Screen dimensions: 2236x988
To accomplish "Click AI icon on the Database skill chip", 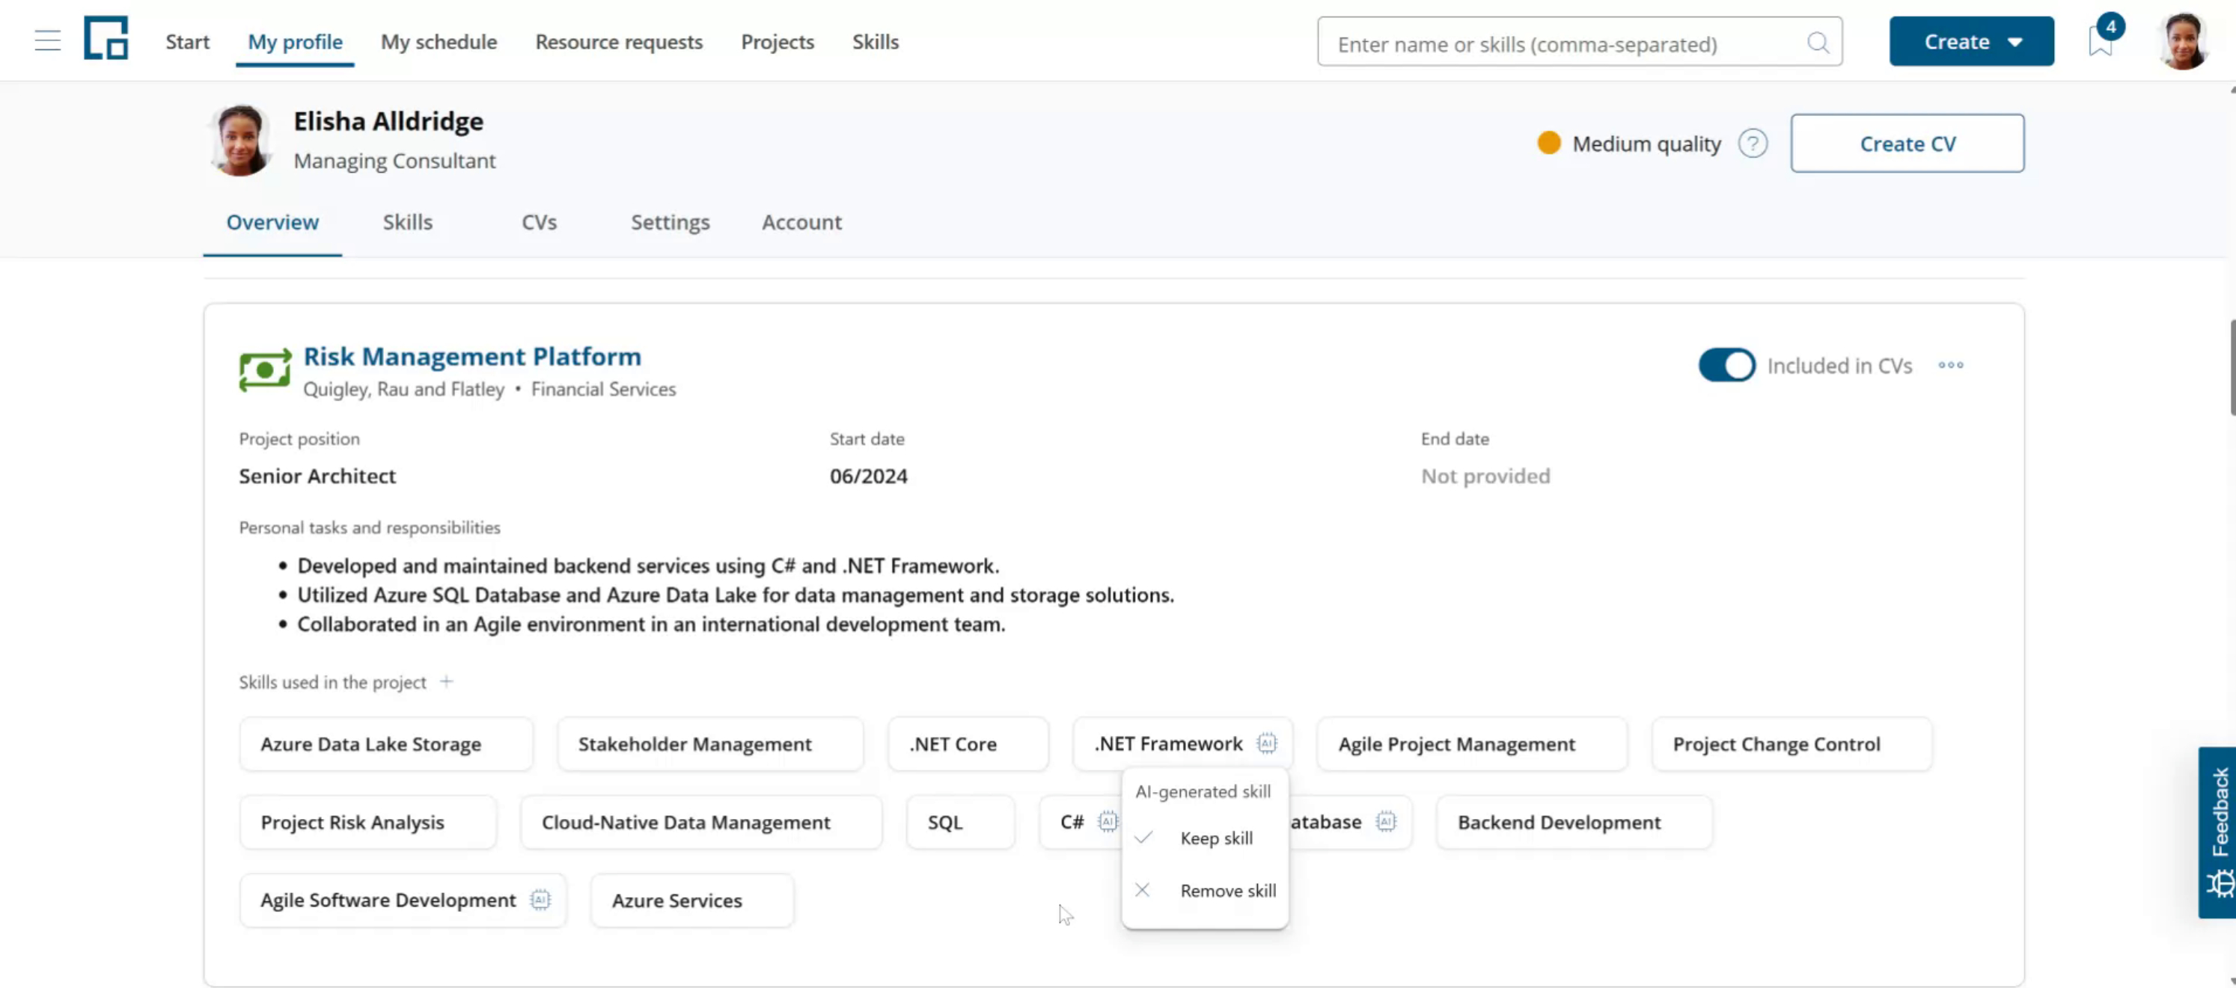I will click(x=1386, y=821).
